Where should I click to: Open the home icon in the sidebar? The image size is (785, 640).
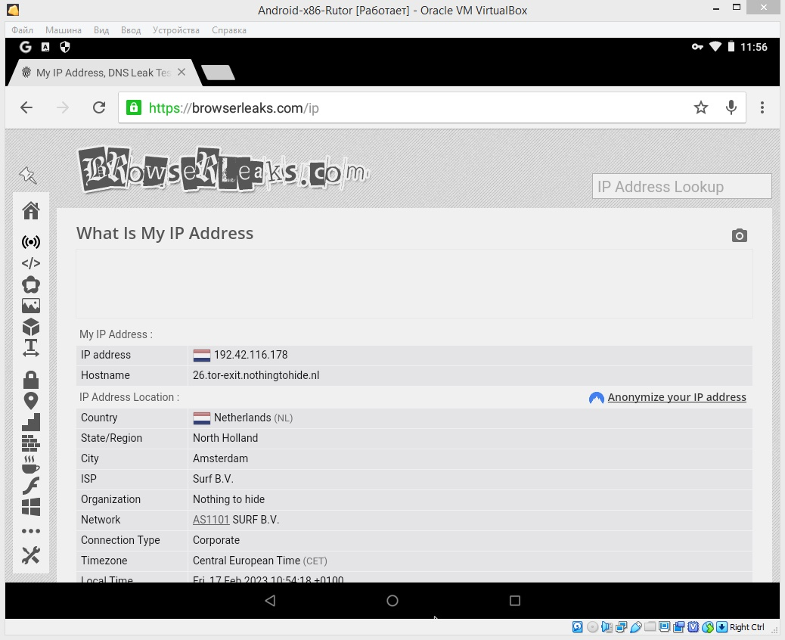point(31,210)
